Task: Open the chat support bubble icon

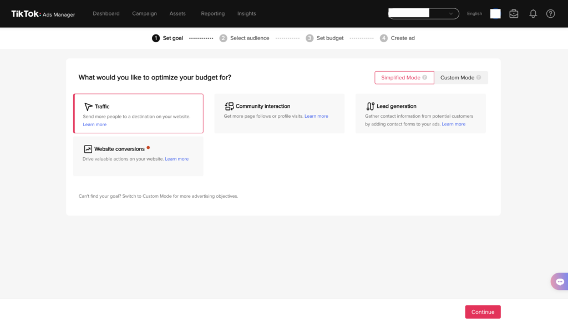Action: (560, 282)
